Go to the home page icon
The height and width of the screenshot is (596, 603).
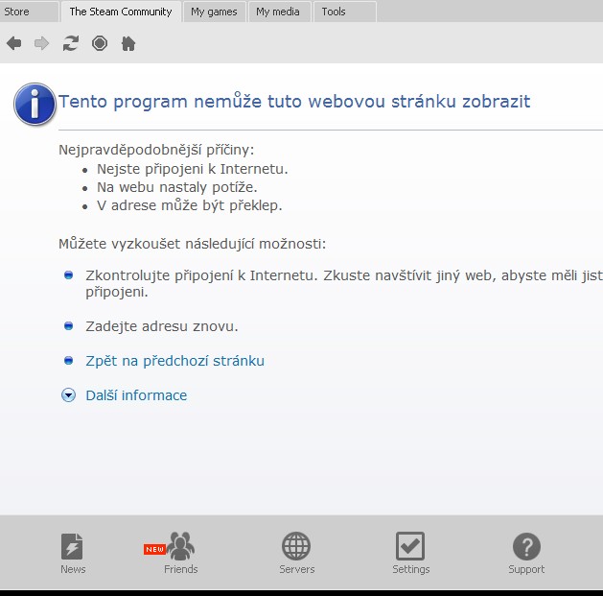(x=128, y=43)
